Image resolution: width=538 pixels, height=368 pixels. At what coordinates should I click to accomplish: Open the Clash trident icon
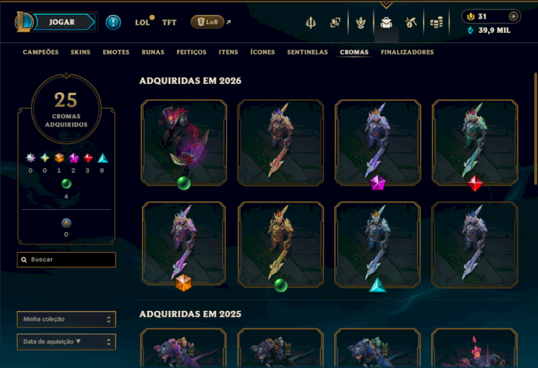[311, 23]
